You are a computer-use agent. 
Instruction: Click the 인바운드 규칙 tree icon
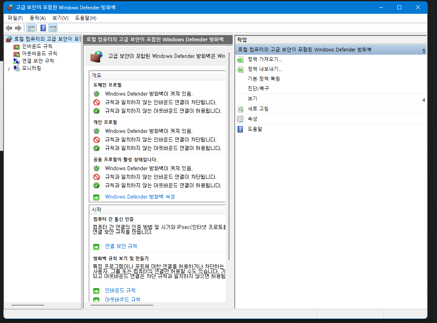pos(17,46)
